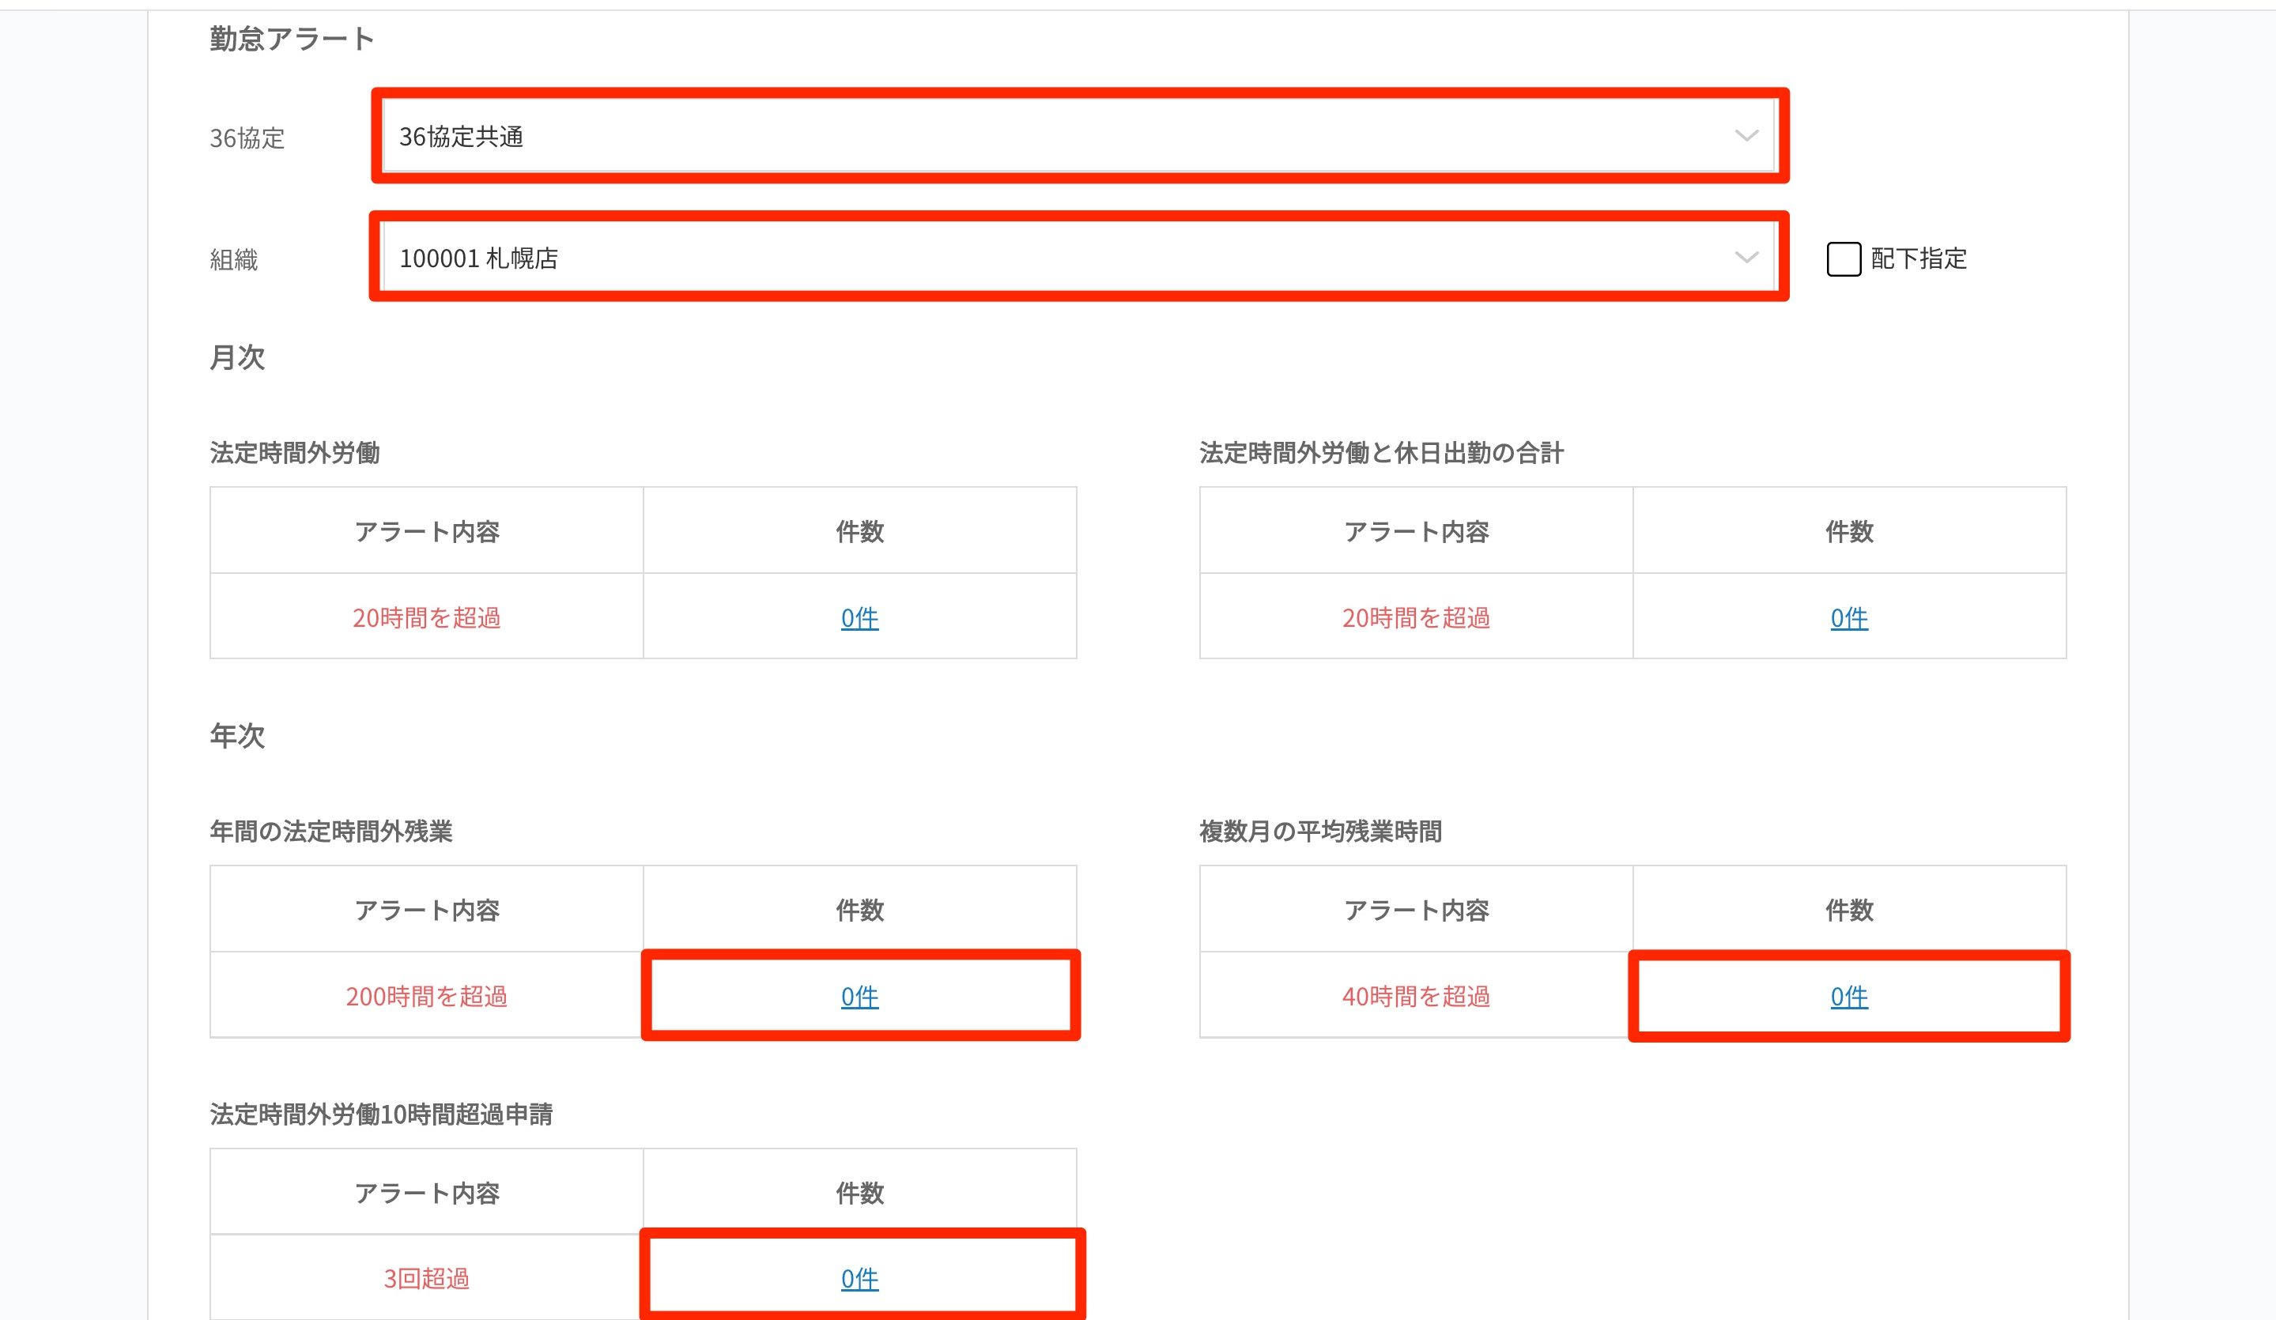Select the 200時間を超過 alert text
The image size is (2276, 1320).
[x=426, y=996]
